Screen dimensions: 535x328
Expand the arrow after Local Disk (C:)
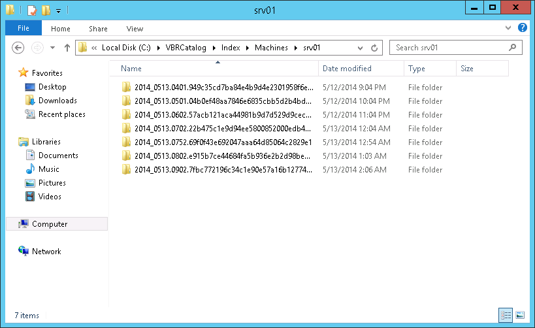159,48
